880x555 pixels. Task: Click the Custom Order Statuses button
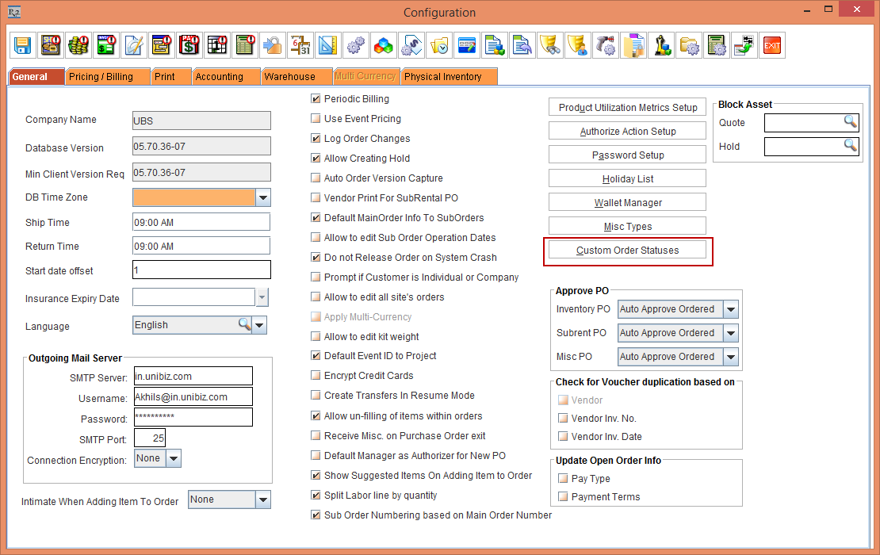(628, 251)
